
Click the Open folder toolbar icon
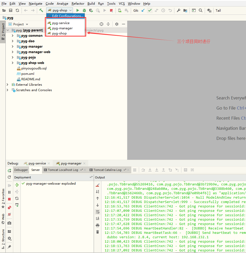(x=4, y=11)
